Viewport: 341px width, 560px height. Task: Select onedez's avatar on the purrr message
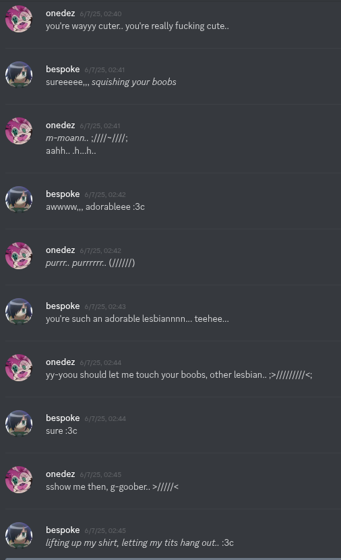(19, 256)
